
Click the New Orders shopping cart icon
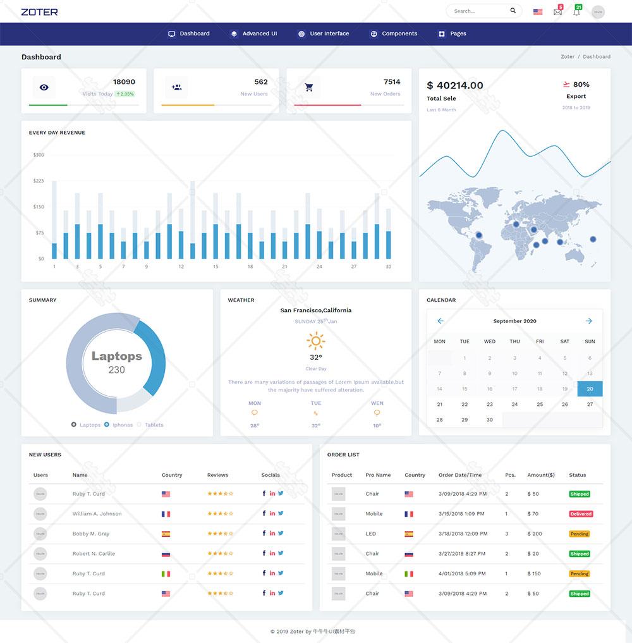tap(309, 87)
